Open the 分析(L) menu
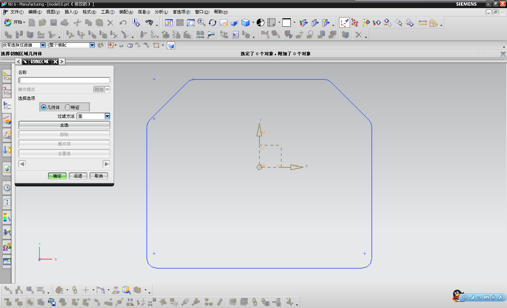The width and height of the screenshot is (507, 308). (x=161, y=12)
